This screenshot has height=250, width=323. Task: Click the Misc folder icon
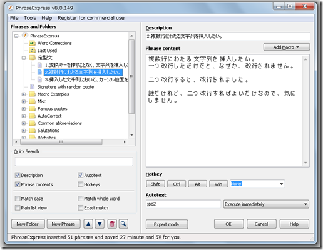coord(32,101)
